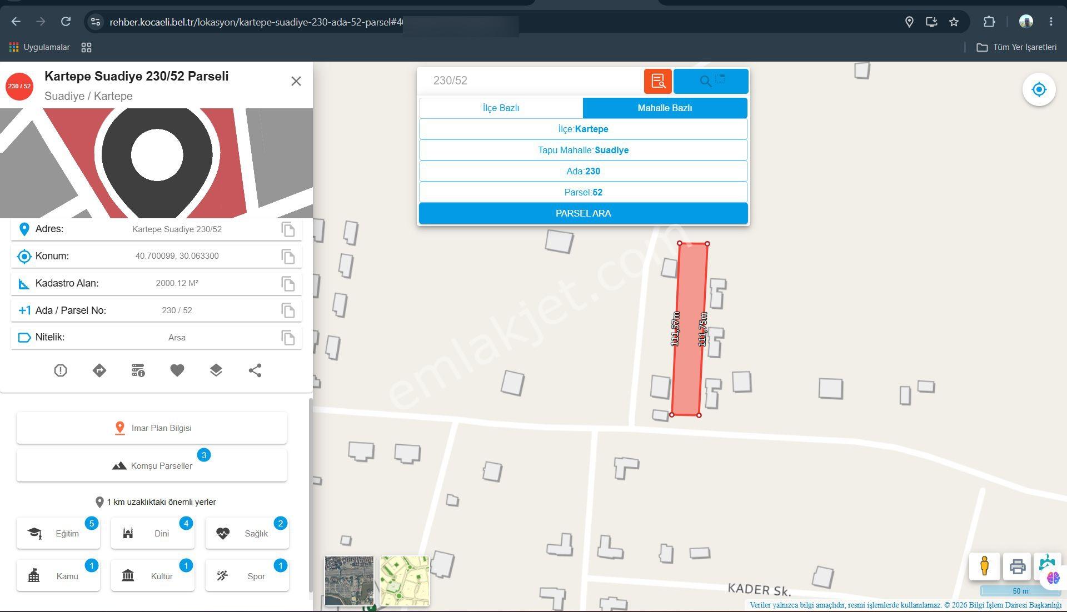Viewport: 1067px width, 612px height.
Task: Open the Tapu Mahalle: Suadiye selector
Action: [583, 151]
